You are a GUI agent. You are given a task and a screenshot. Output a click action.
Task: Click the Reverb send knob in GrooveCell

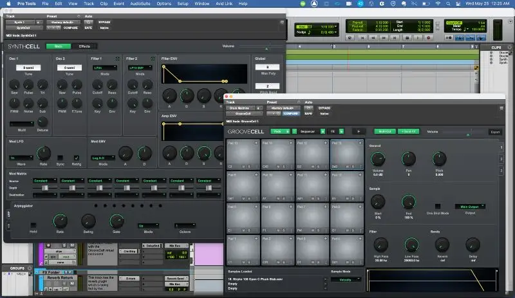coord(442,244)
